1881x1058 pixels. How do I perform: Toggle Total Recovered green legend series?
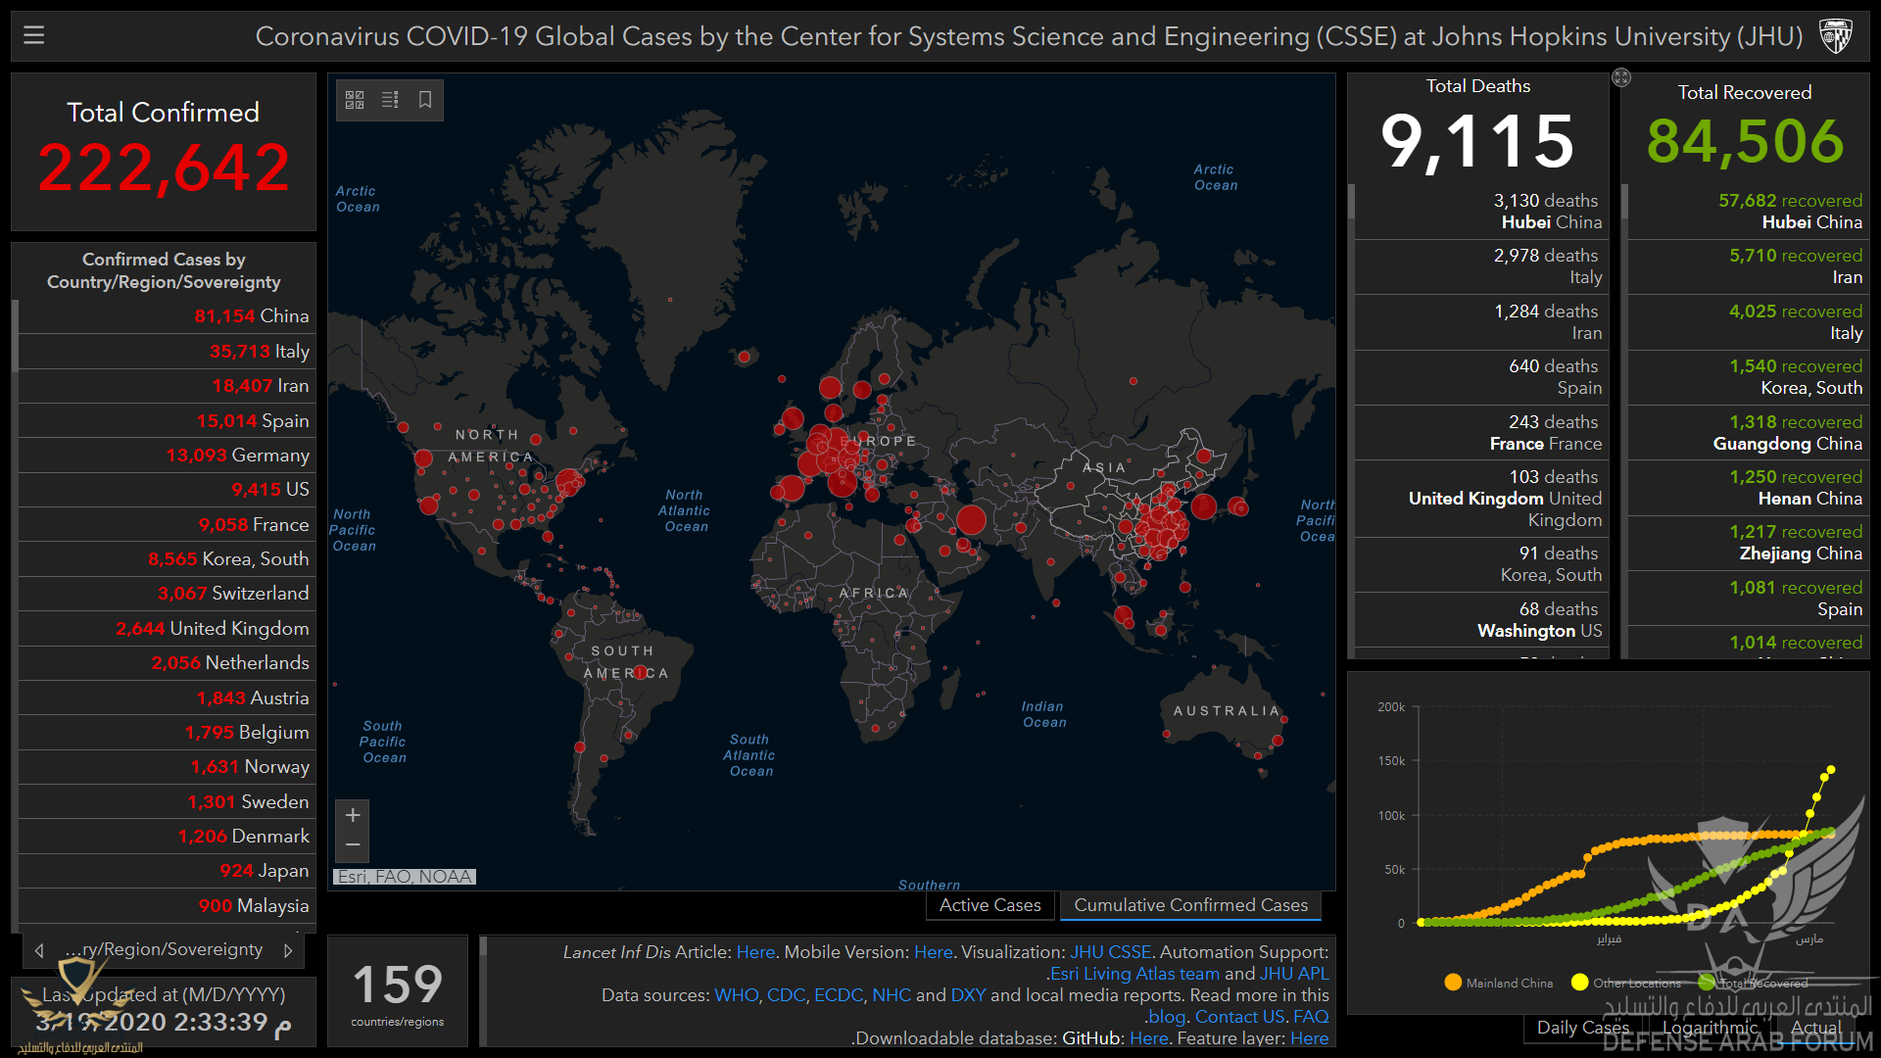pos(1754,983)
